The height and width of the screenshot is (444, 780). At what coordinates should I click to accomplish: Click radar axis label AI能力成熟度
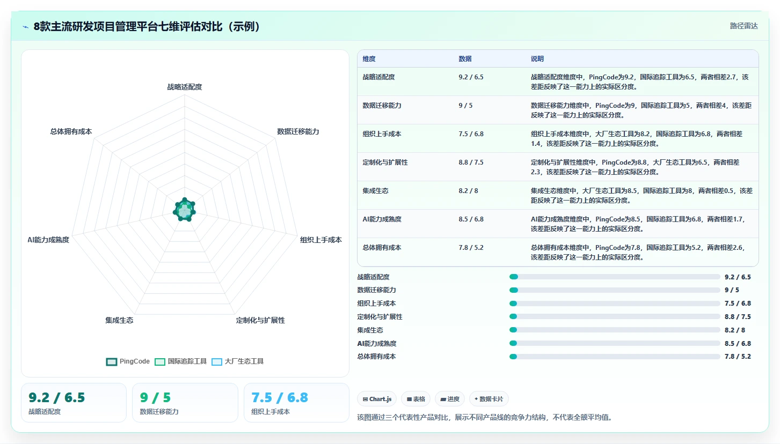(48, 240)
